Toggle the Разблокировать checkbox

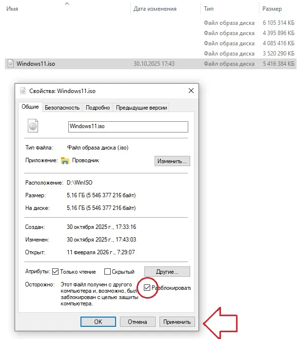click(x=147, y=287)
